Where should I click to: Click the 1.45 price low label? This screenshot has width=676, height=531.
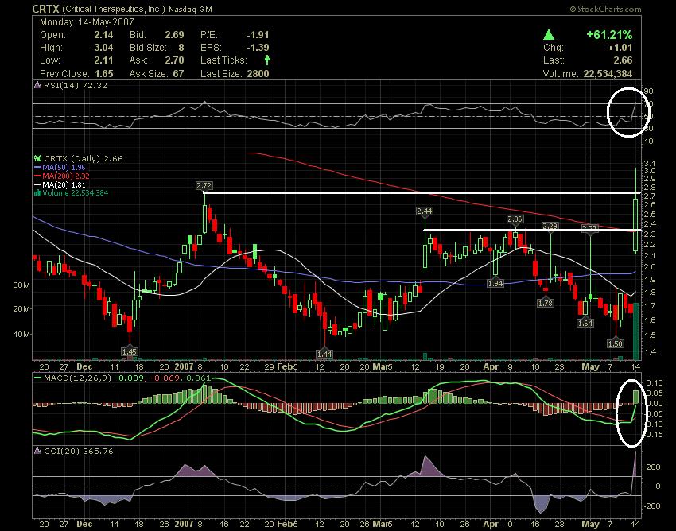(130, 351)
